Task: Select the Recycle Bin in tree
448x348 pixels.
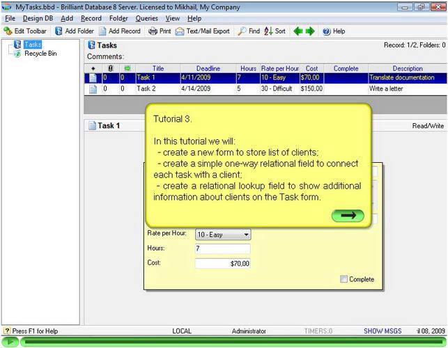Action: click(x=40, y=54)
